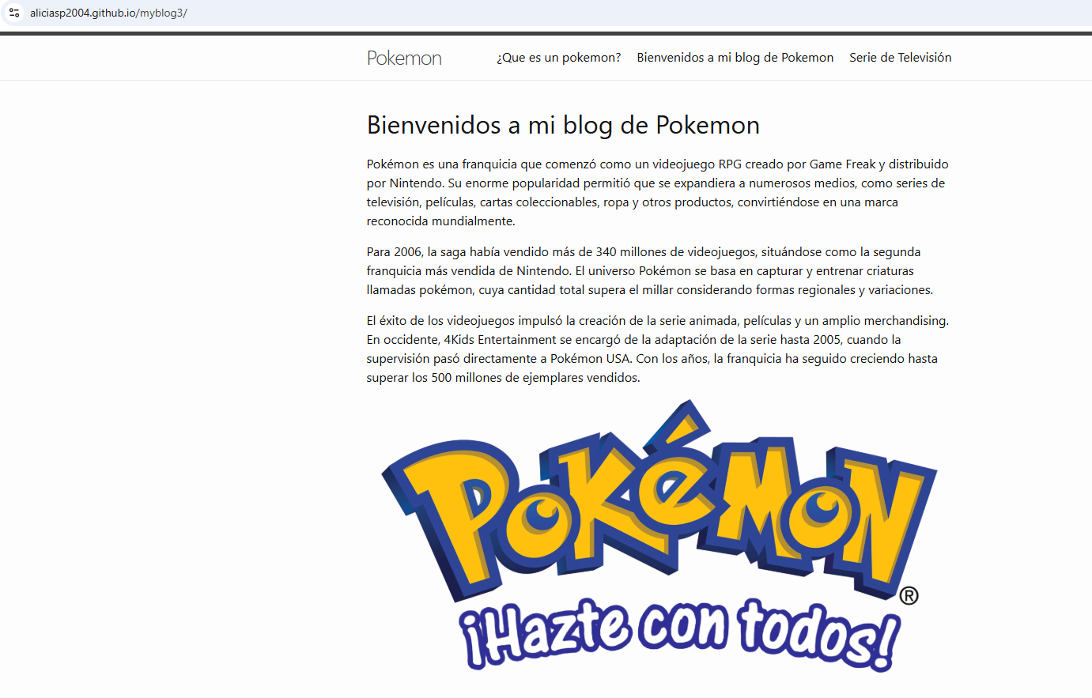The width and height of the screenshot is (1092, 698).
Task: Open the ¿Que es un pokemon? nav link
Action: [558, 58]
